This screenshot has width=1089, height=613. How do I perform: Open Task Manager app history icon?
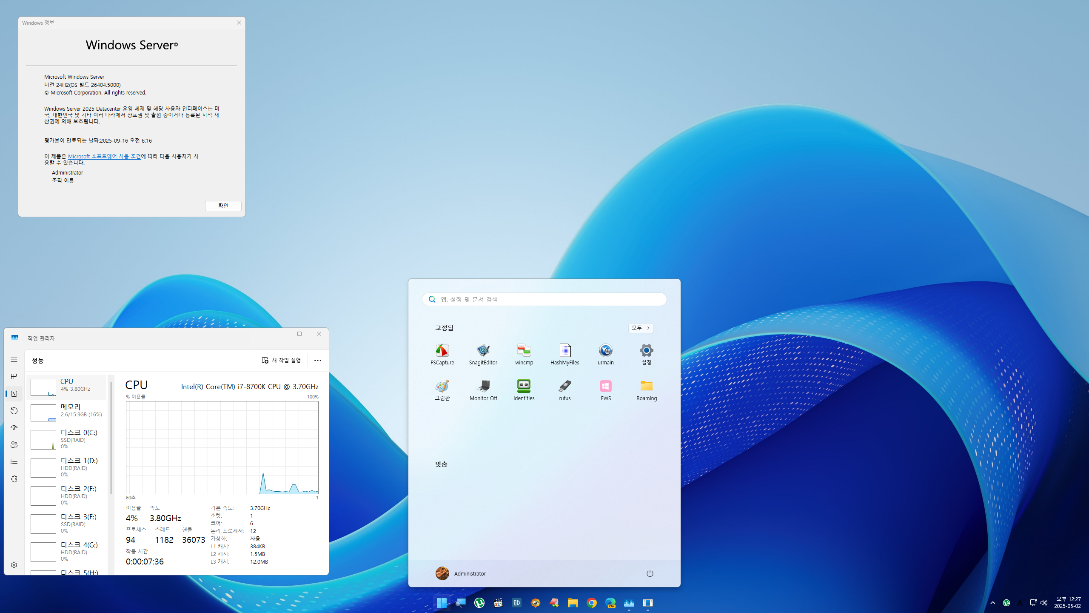(x=14, y=411)
